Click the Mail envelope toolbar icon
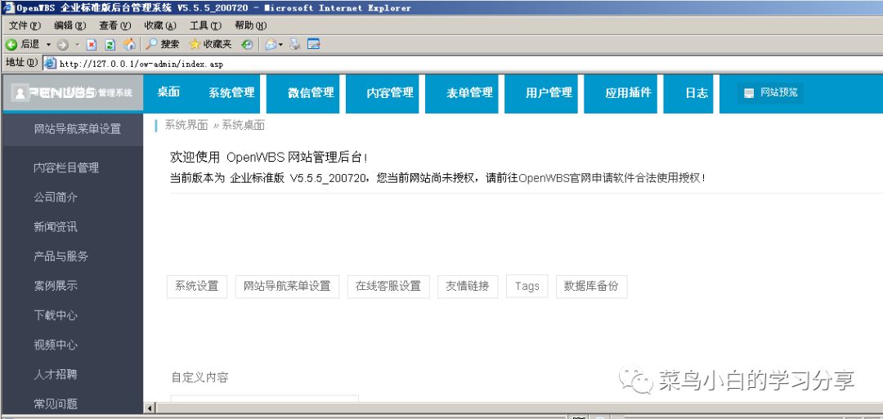 [x=271, y=44]
